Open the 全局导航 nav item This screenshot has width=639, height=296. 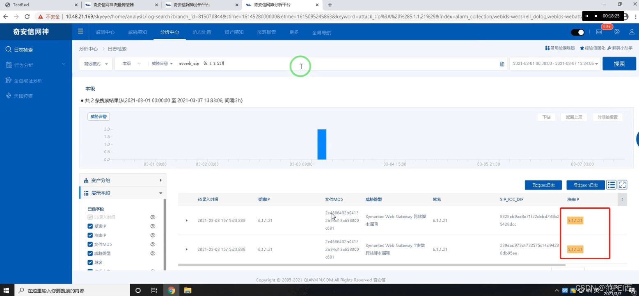pyautogui.click(x=321, y=32)
